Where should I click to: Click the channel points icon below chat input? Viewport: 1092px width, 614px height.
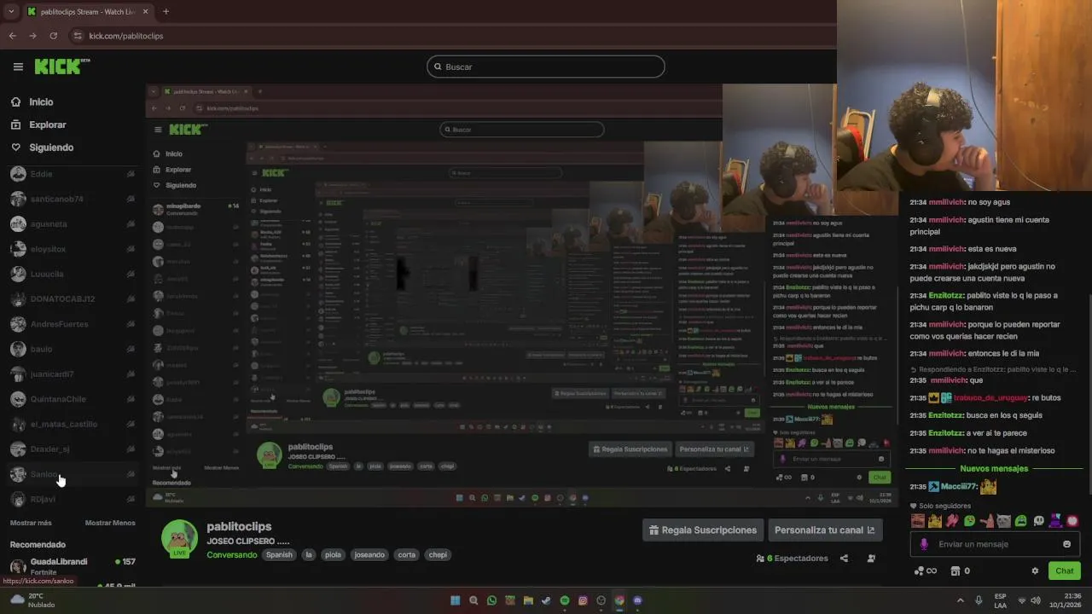(925, 571)
